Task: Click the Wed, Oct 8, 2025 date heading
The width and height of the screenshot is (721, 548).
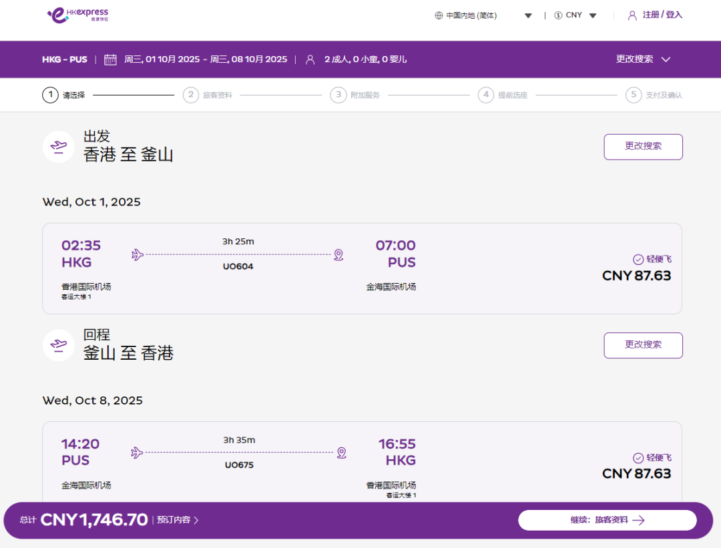Action: tap(92, 401)
